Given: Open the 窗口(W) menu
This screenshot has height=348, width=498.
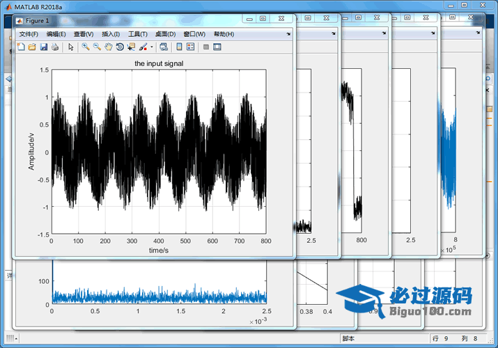Looking at the screenshot, I should coord(194,34).
